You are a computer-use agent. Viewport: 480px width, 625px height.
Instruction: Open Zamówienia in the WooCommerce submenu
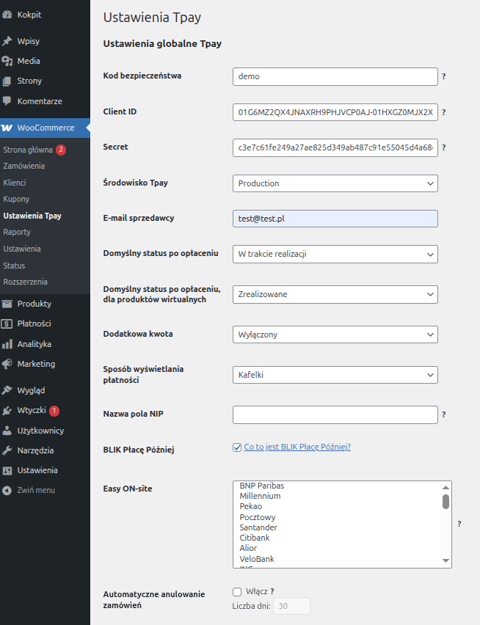tap(23, 166)
